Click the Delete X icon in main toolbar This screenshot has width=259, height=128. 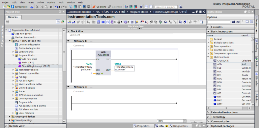[51, 7]
